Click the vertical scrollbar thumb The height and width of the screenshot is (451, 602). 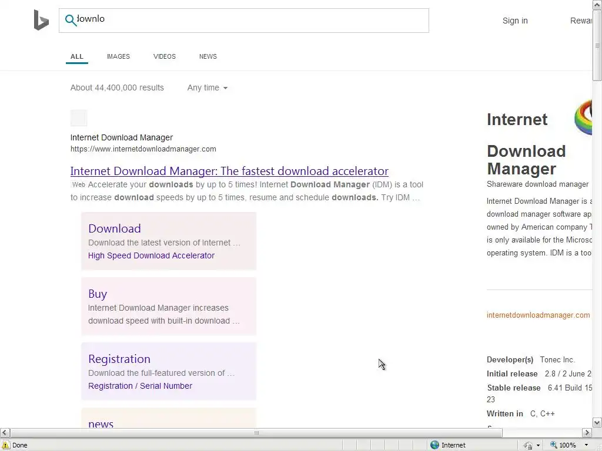point(597,46)
